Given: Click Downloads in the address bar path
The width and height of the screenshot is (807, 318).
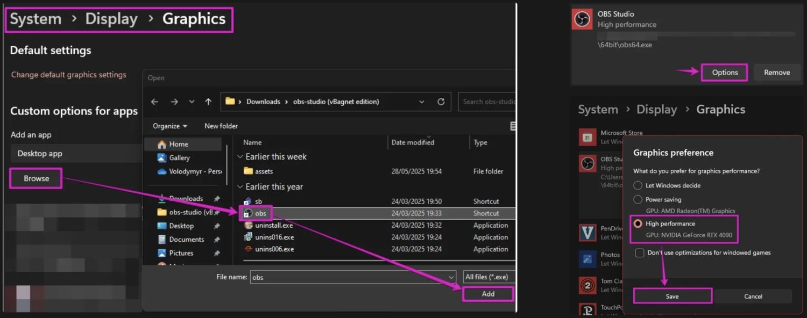Looking at the screenshot, I should click(263, 102).
